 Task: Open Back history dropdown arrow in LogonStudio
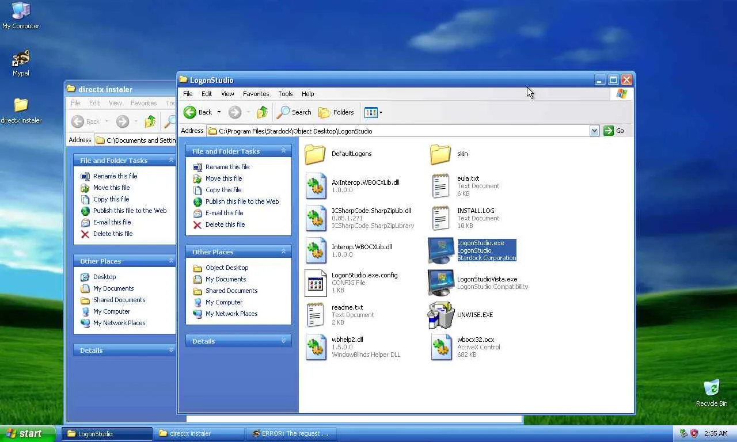(x=219, y=112)
